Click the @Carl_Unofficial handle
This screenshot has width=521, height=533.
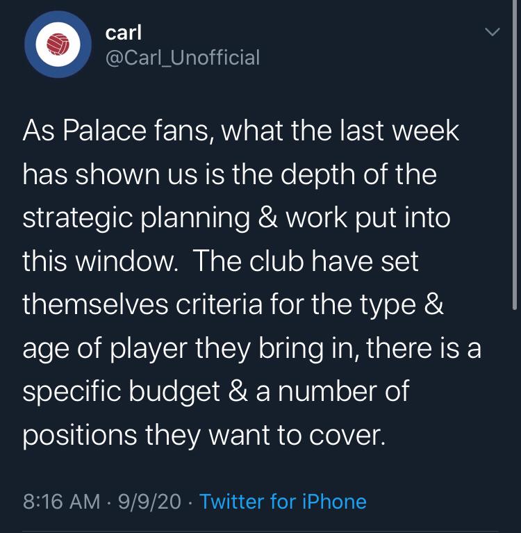click(182, 57)
